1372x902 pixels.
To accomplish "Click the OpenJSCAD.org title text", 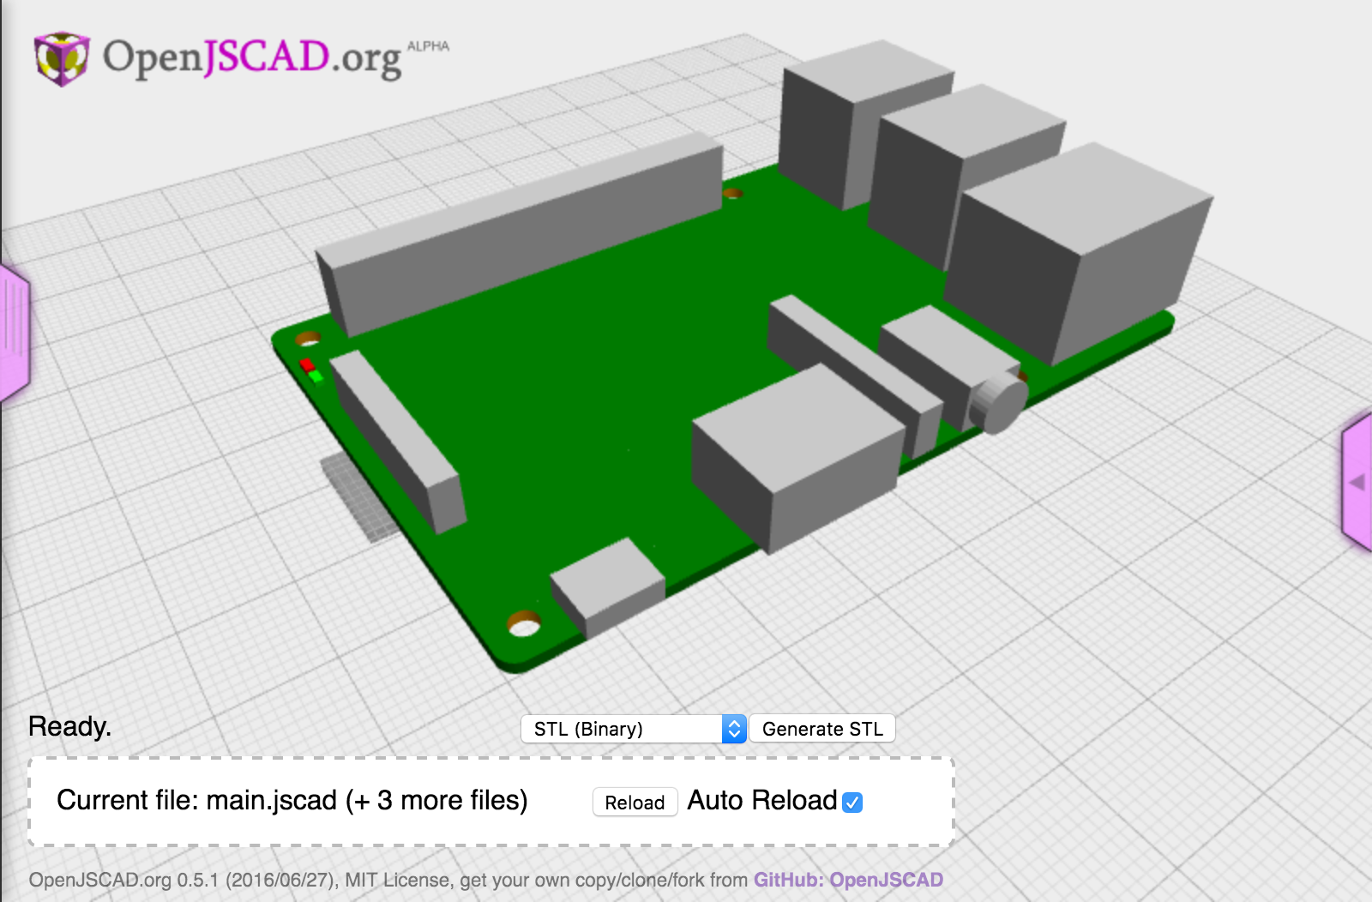I will [252, 58].
